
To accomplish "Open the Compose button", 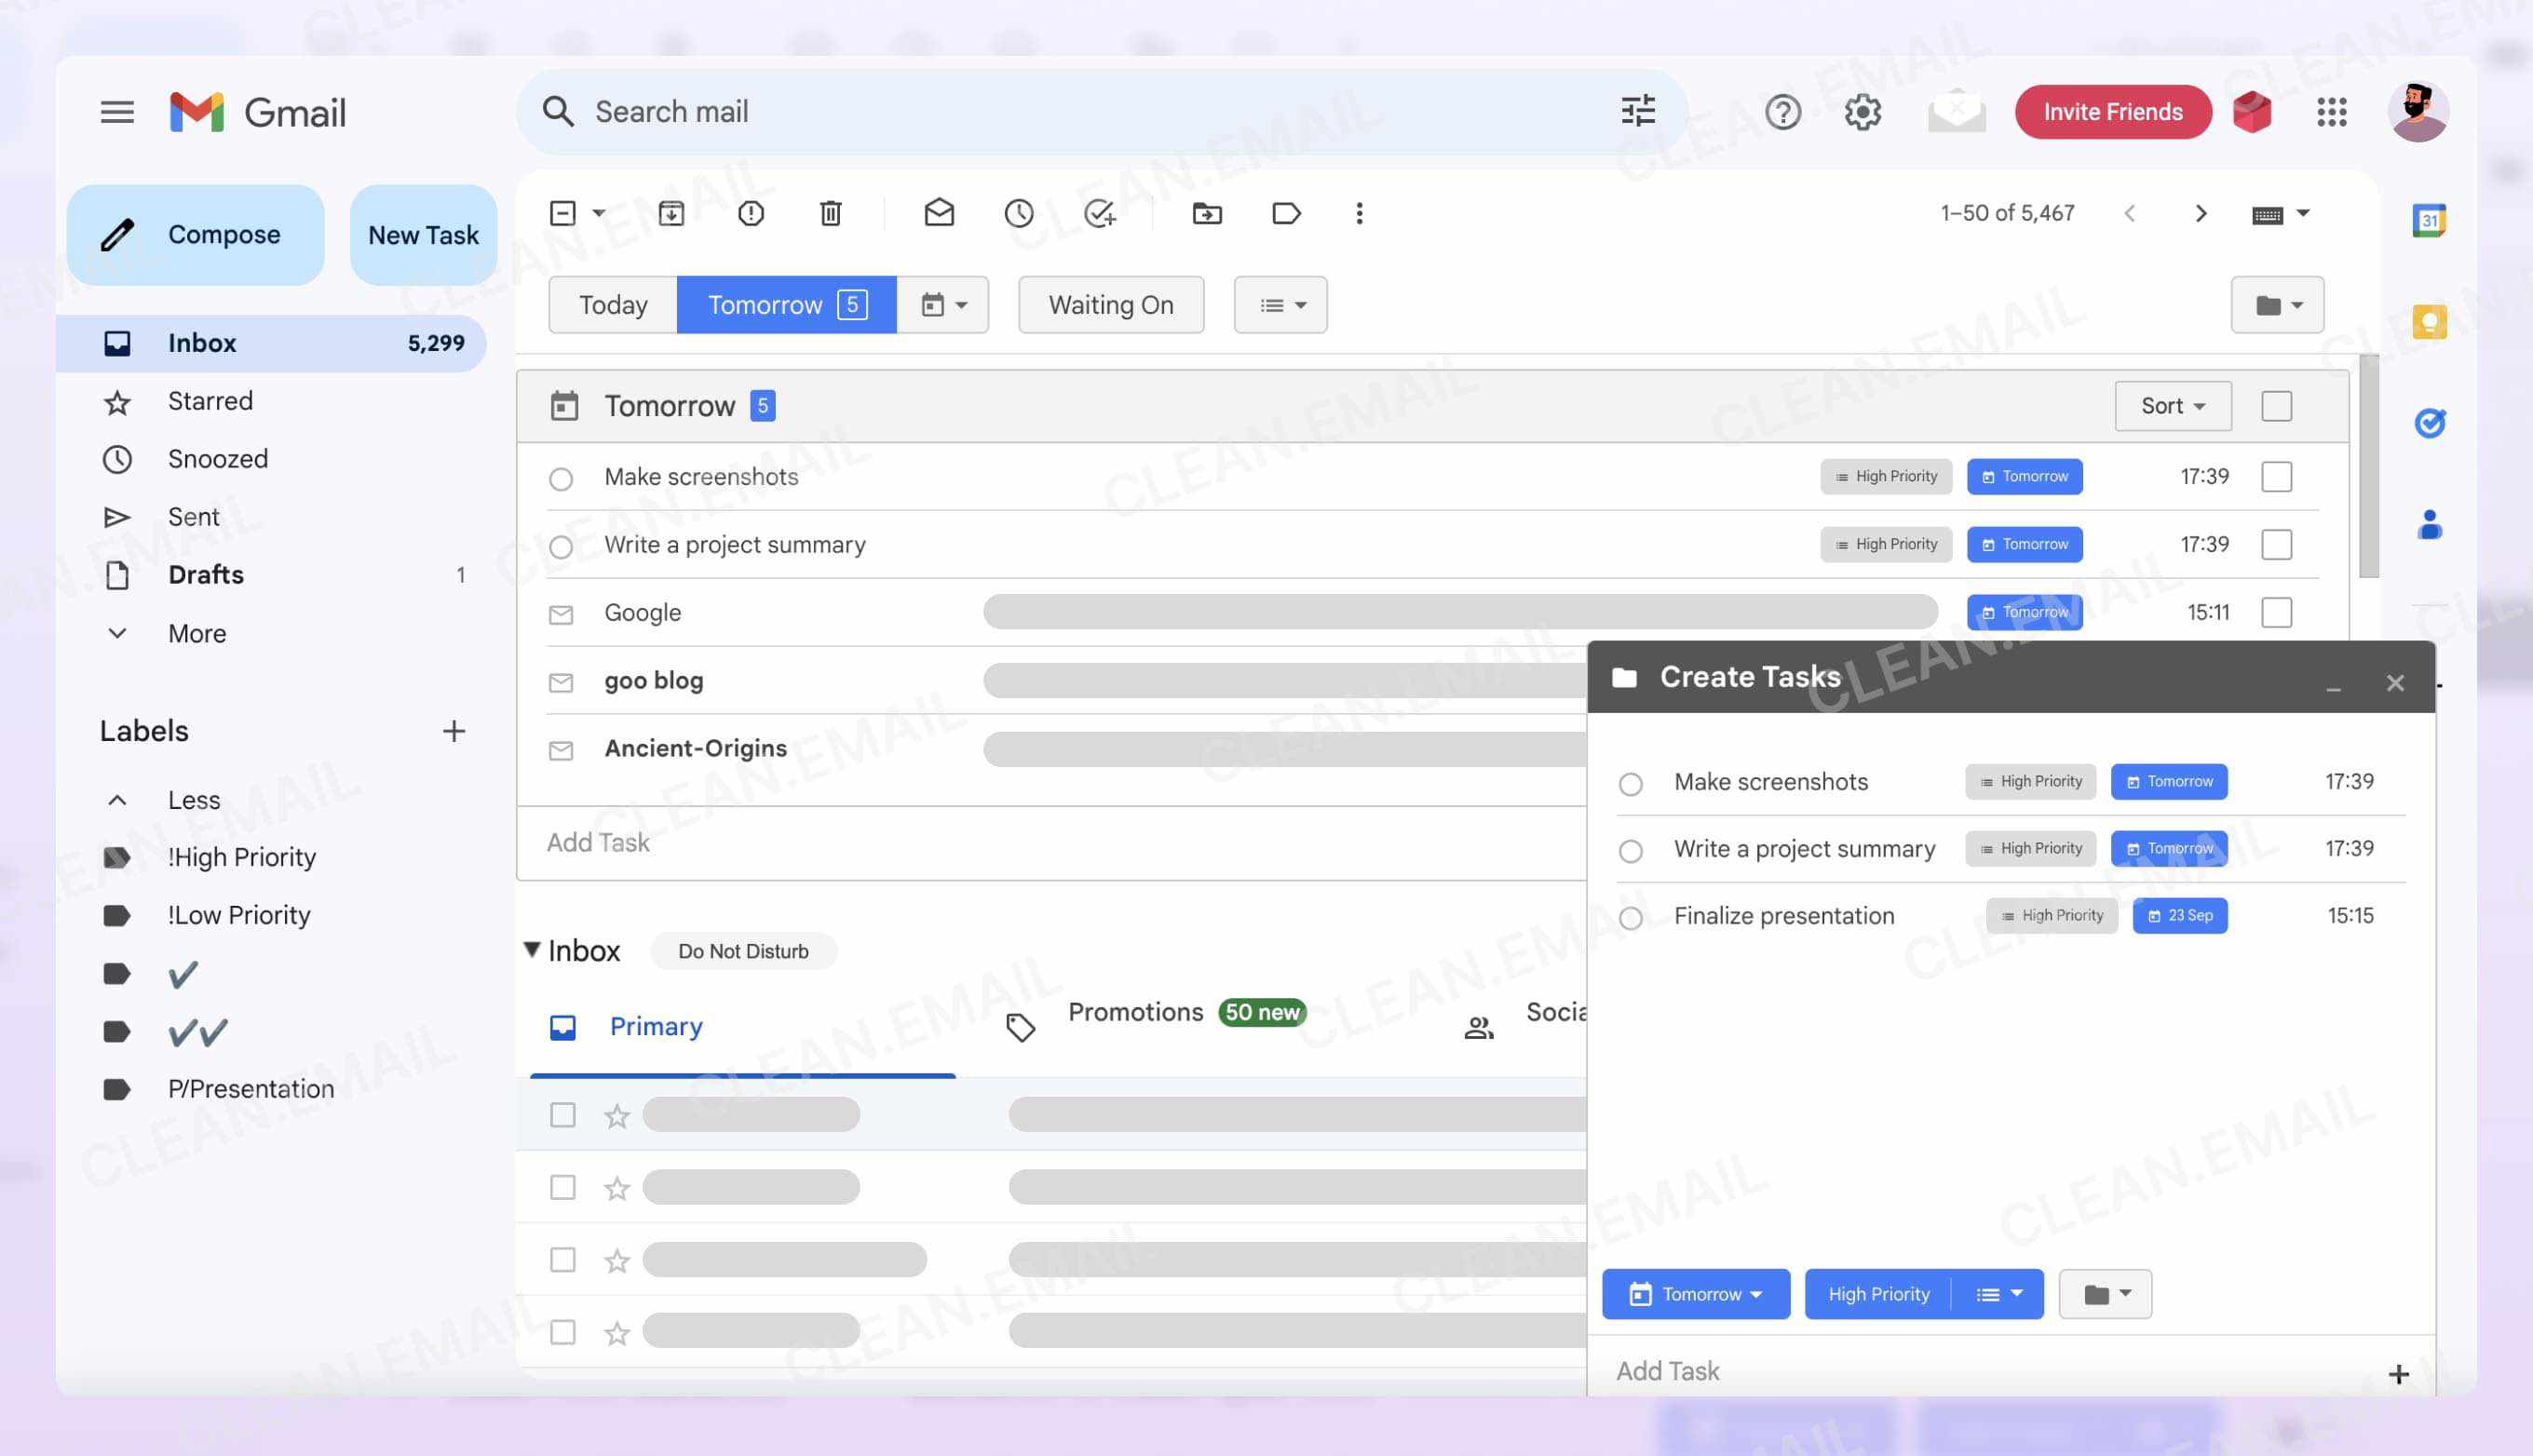I will pos(196,233).
